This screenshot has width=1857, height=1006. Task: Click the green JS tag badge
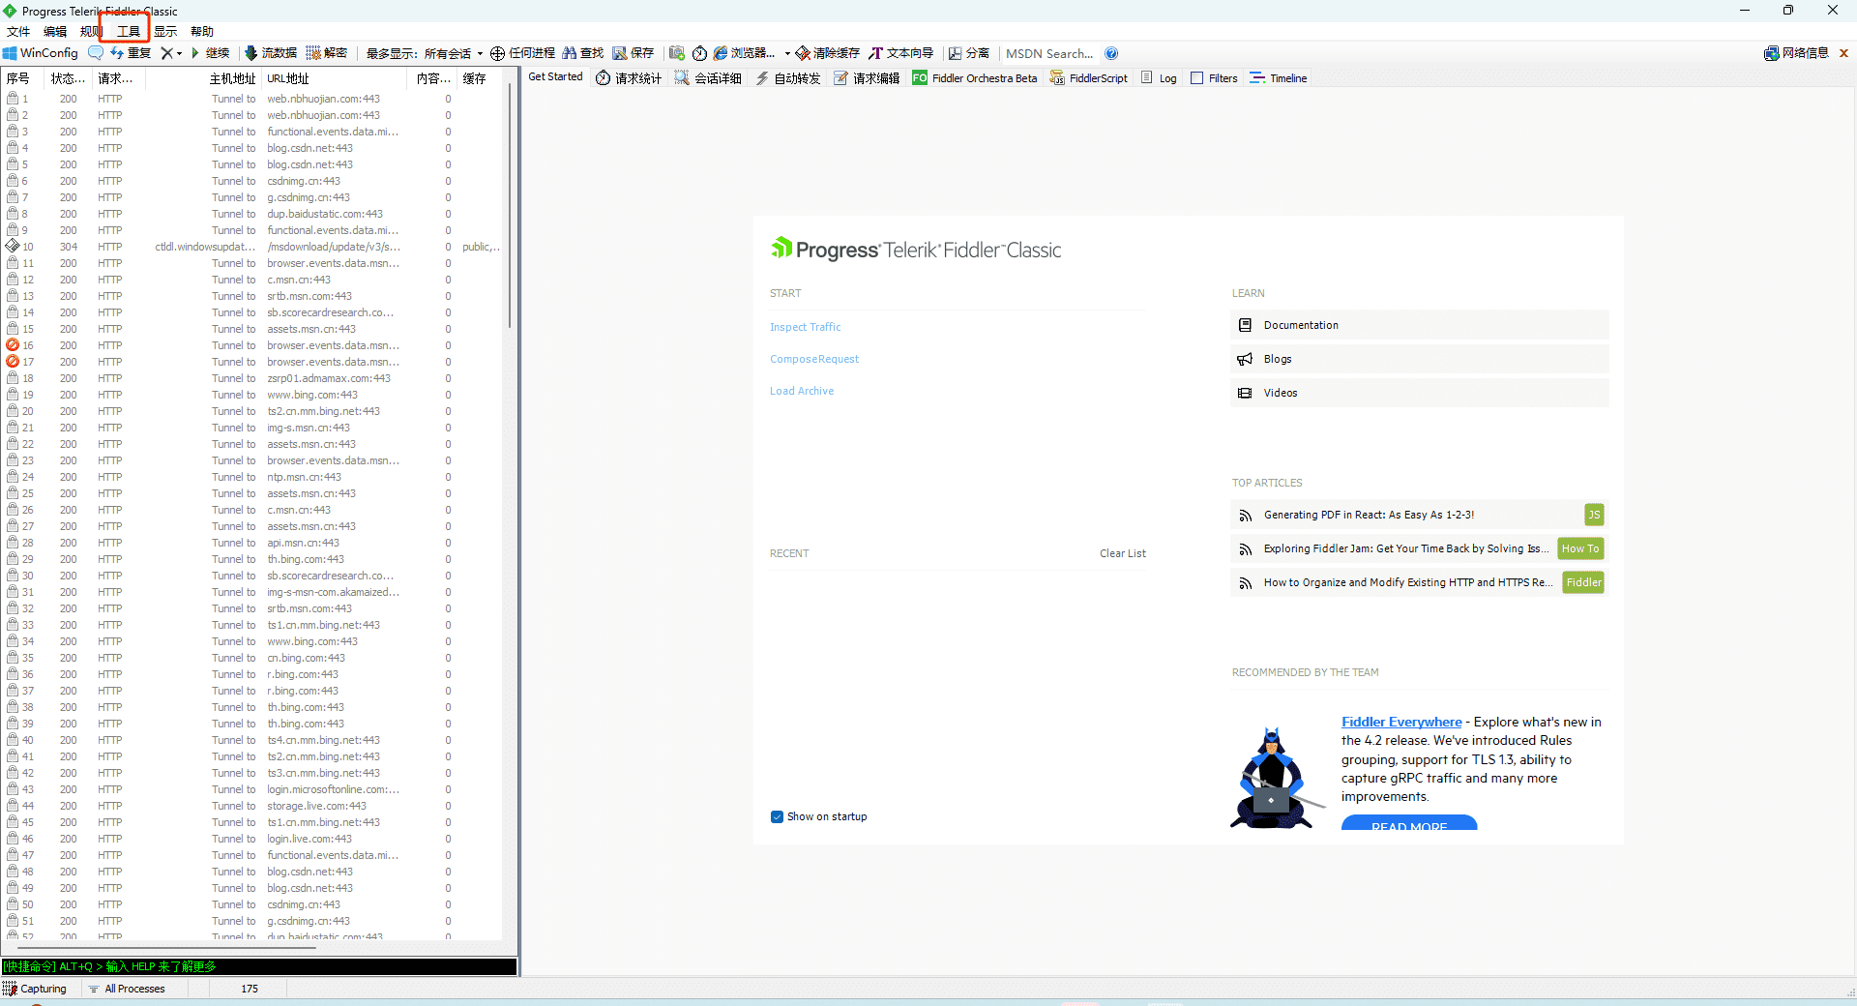(1594, 515)
